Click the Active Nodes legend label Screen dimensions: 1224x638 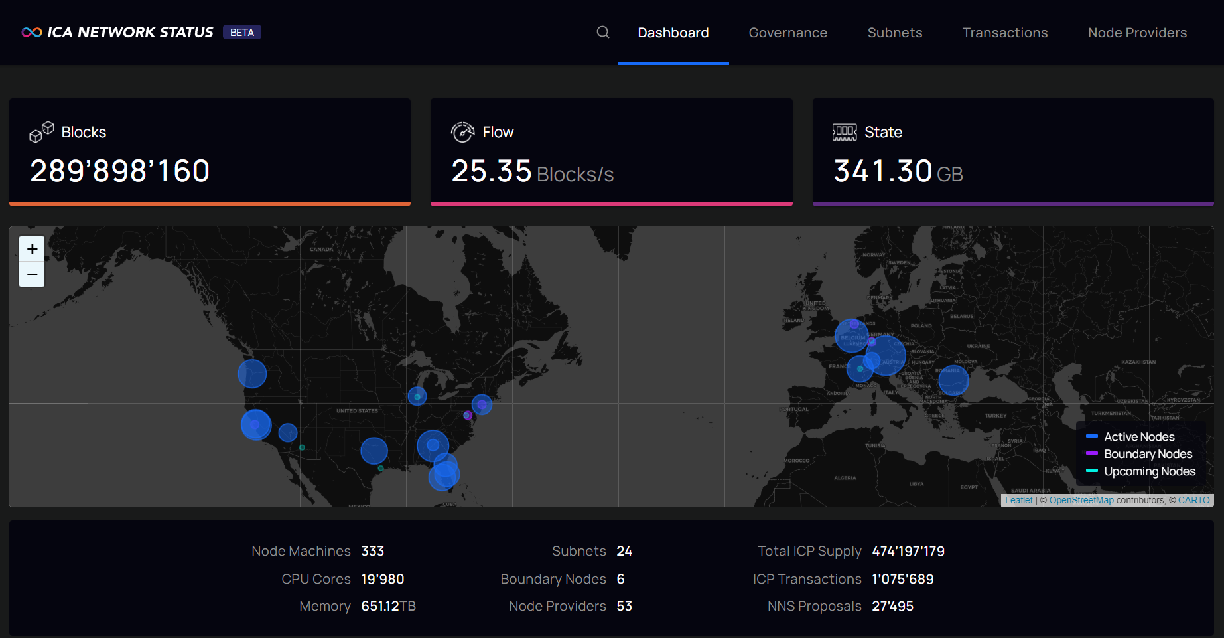point(1140,436)
